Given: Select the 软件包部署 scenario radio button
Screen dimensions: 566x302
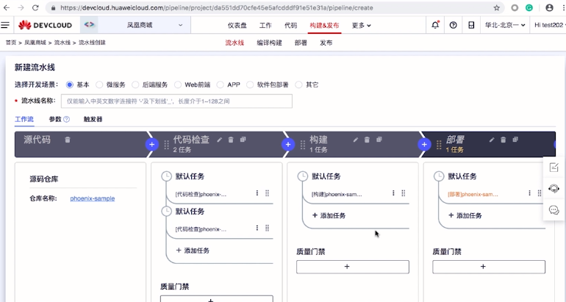Looking at the screenshot, I should 250,85.
